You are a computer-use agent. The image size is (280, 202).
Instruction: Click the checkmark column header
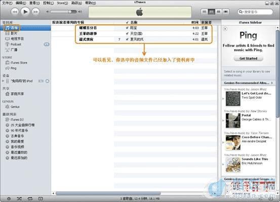pyautogui.click(x=127, y=22)
